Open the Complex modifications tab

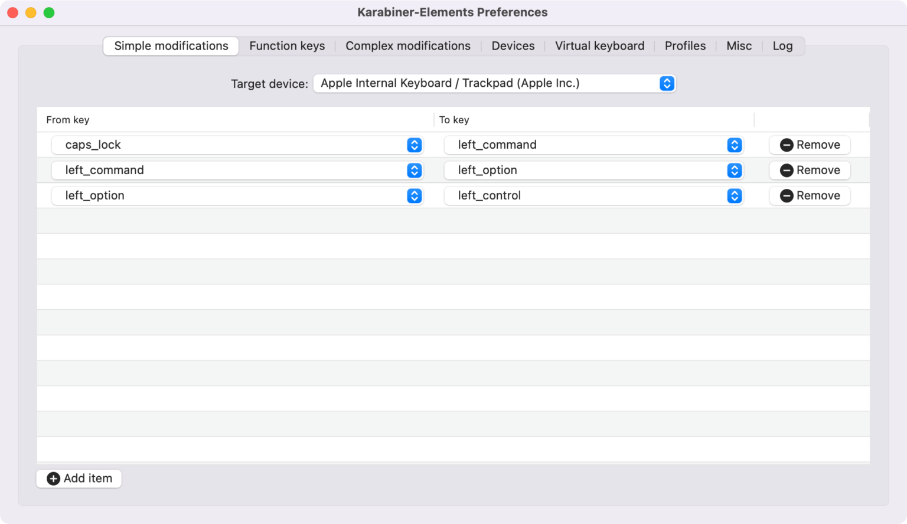coord(407,46)
